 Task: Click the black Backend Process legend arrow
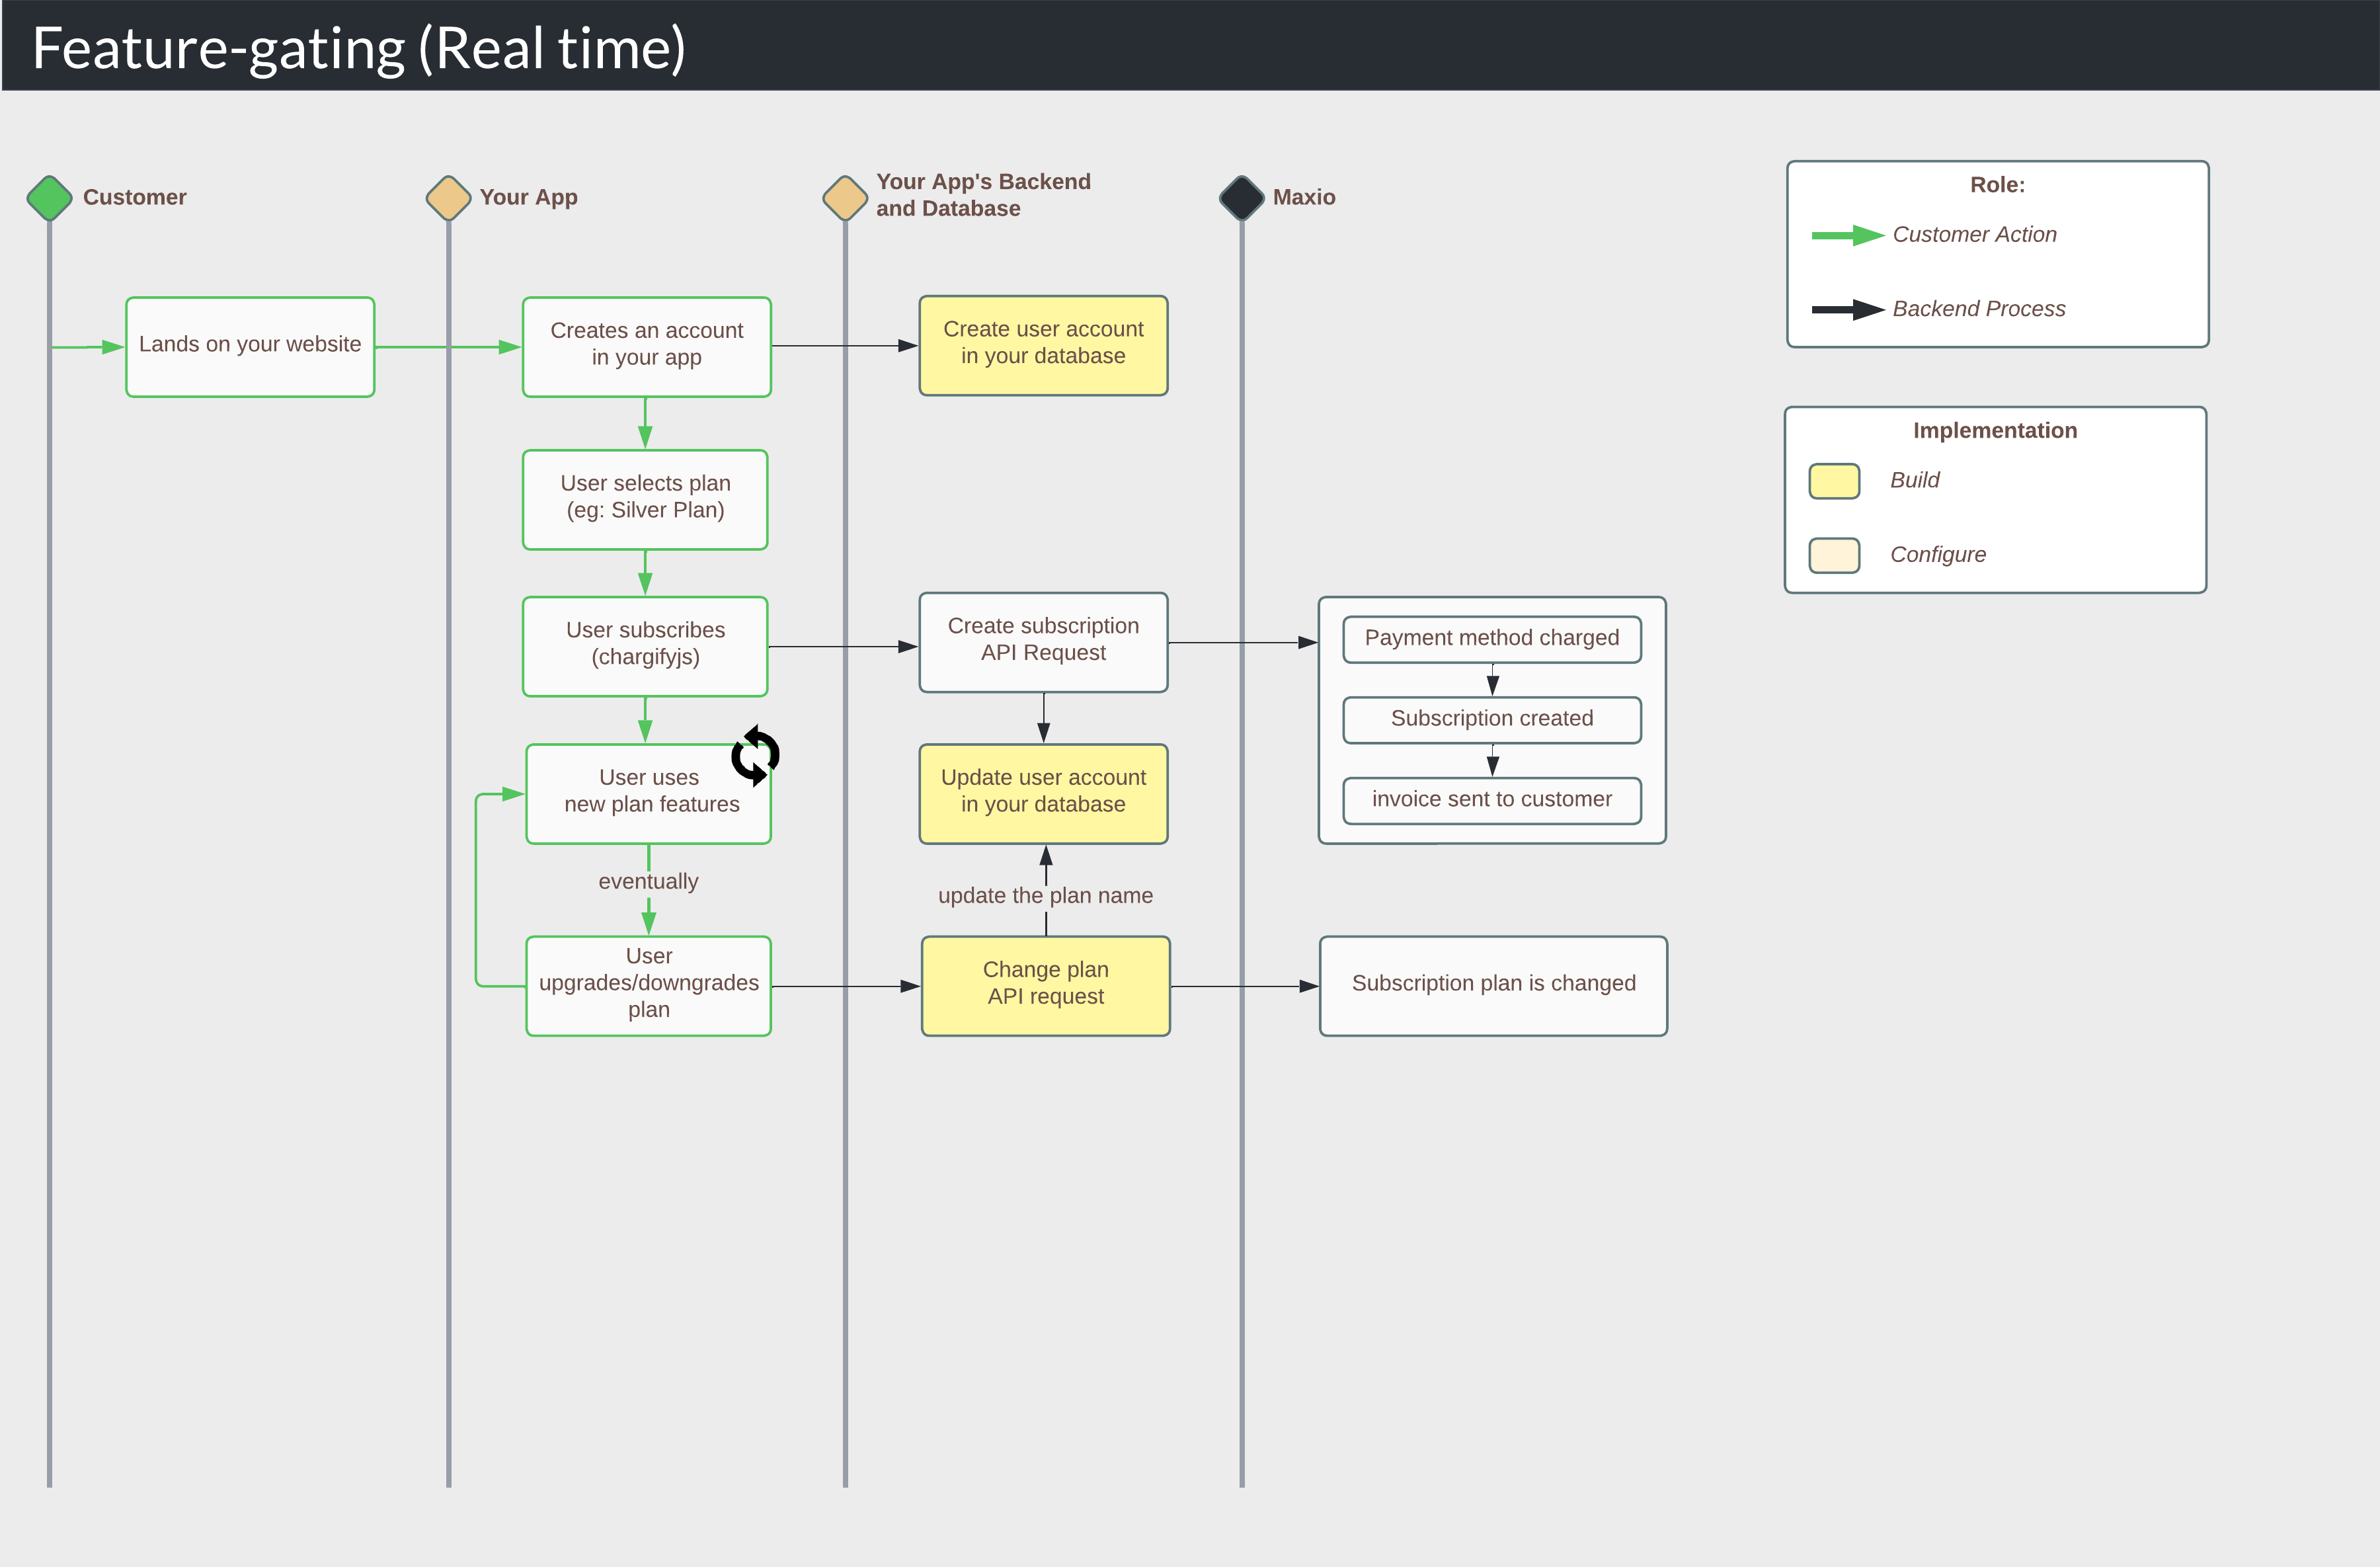pyautogui.click(x=1848, y=310)
